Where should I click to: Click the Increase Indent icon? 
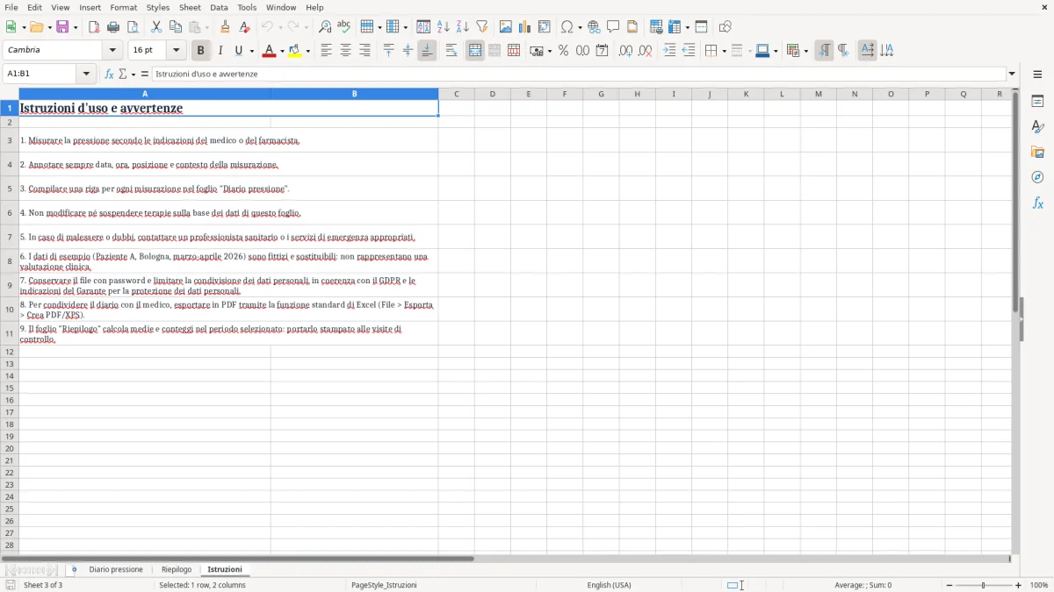[x=669, y=51]
